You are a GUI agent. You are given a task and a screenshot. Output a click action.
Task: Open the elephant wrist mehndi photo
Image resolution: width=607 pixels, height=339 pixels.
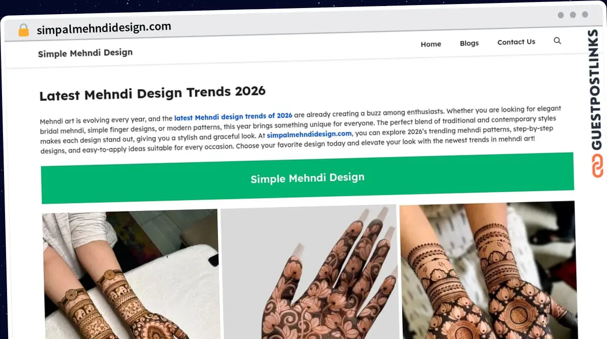[131, 274]
